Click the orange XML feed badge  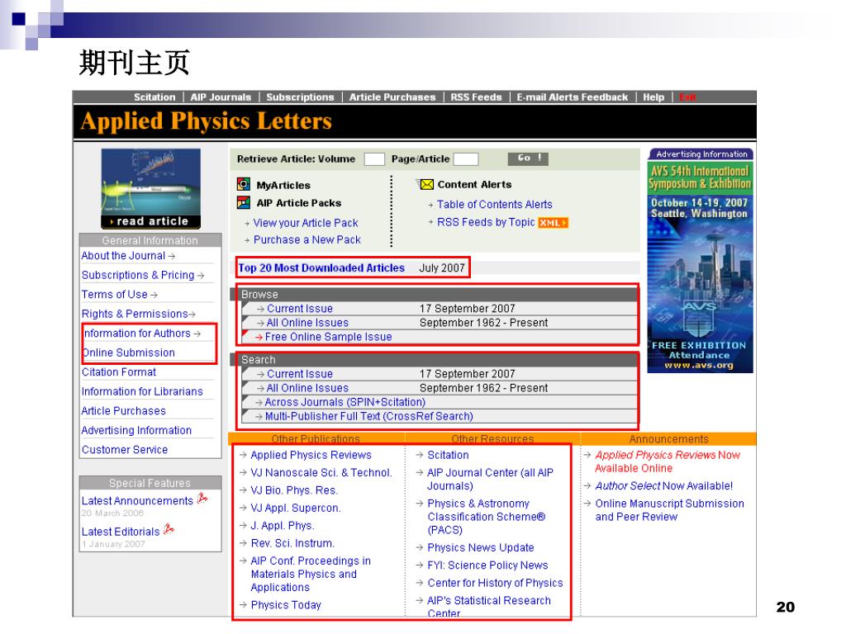click(553, 223)
